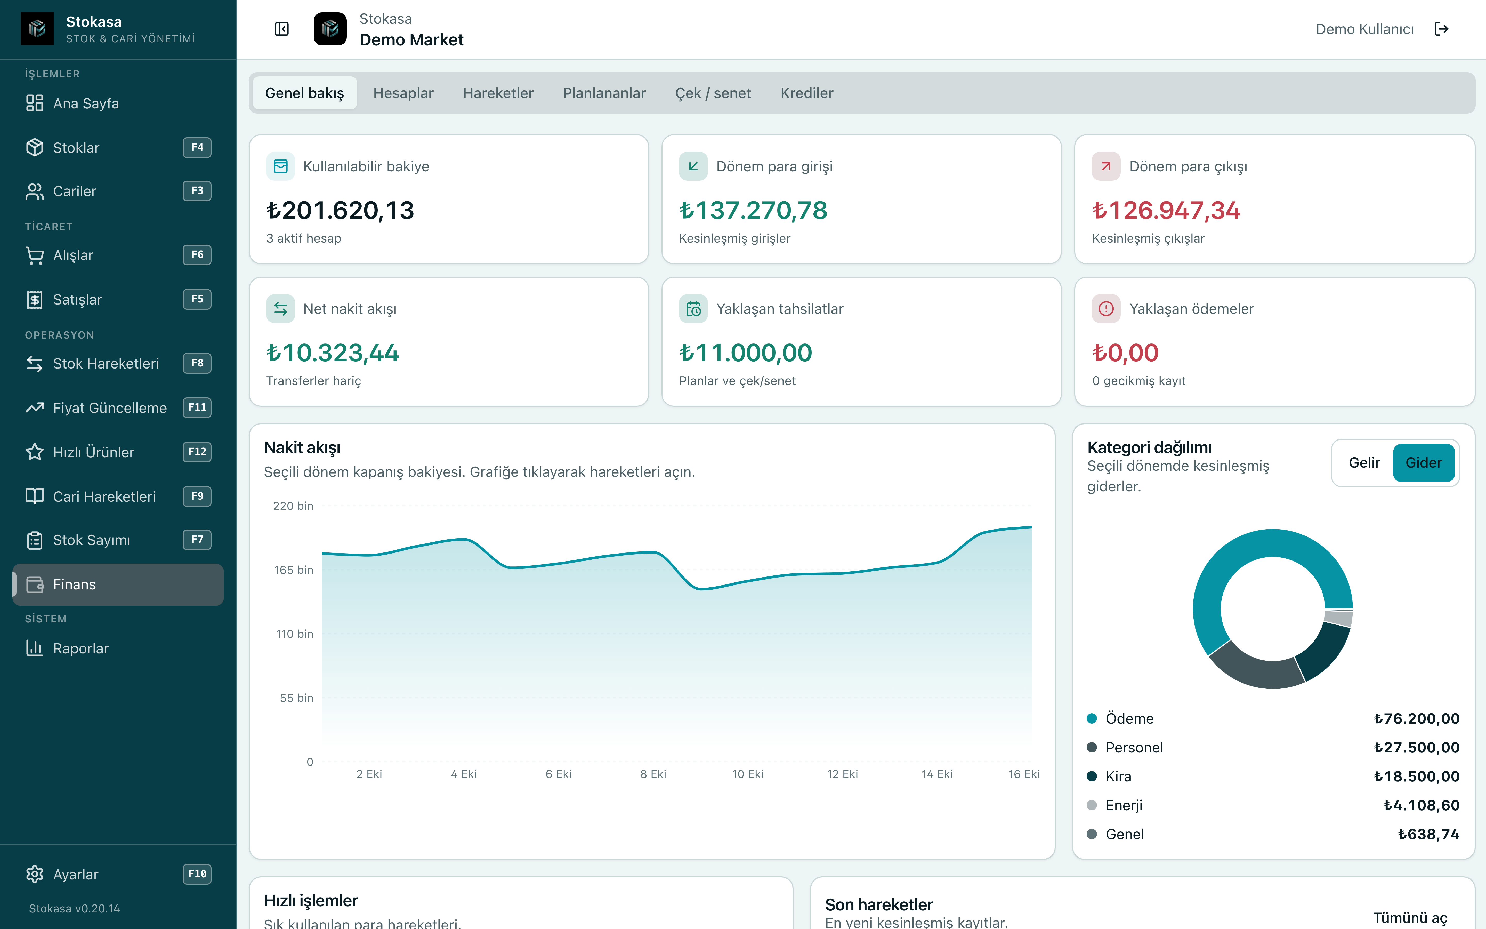Image resolution: width=1486 pixels, height=929 pixels.
Task: Select the Genel bakış tab
Action: pos(305,93)
